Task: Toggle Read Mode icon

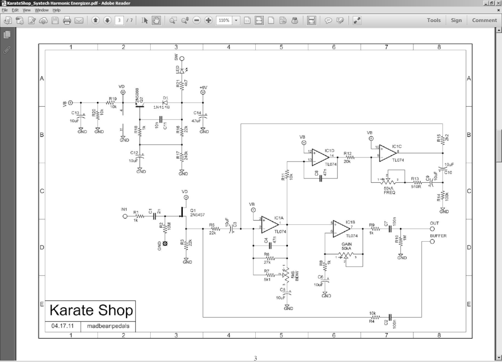Action: pyautogui.click(x=311, y=20)
